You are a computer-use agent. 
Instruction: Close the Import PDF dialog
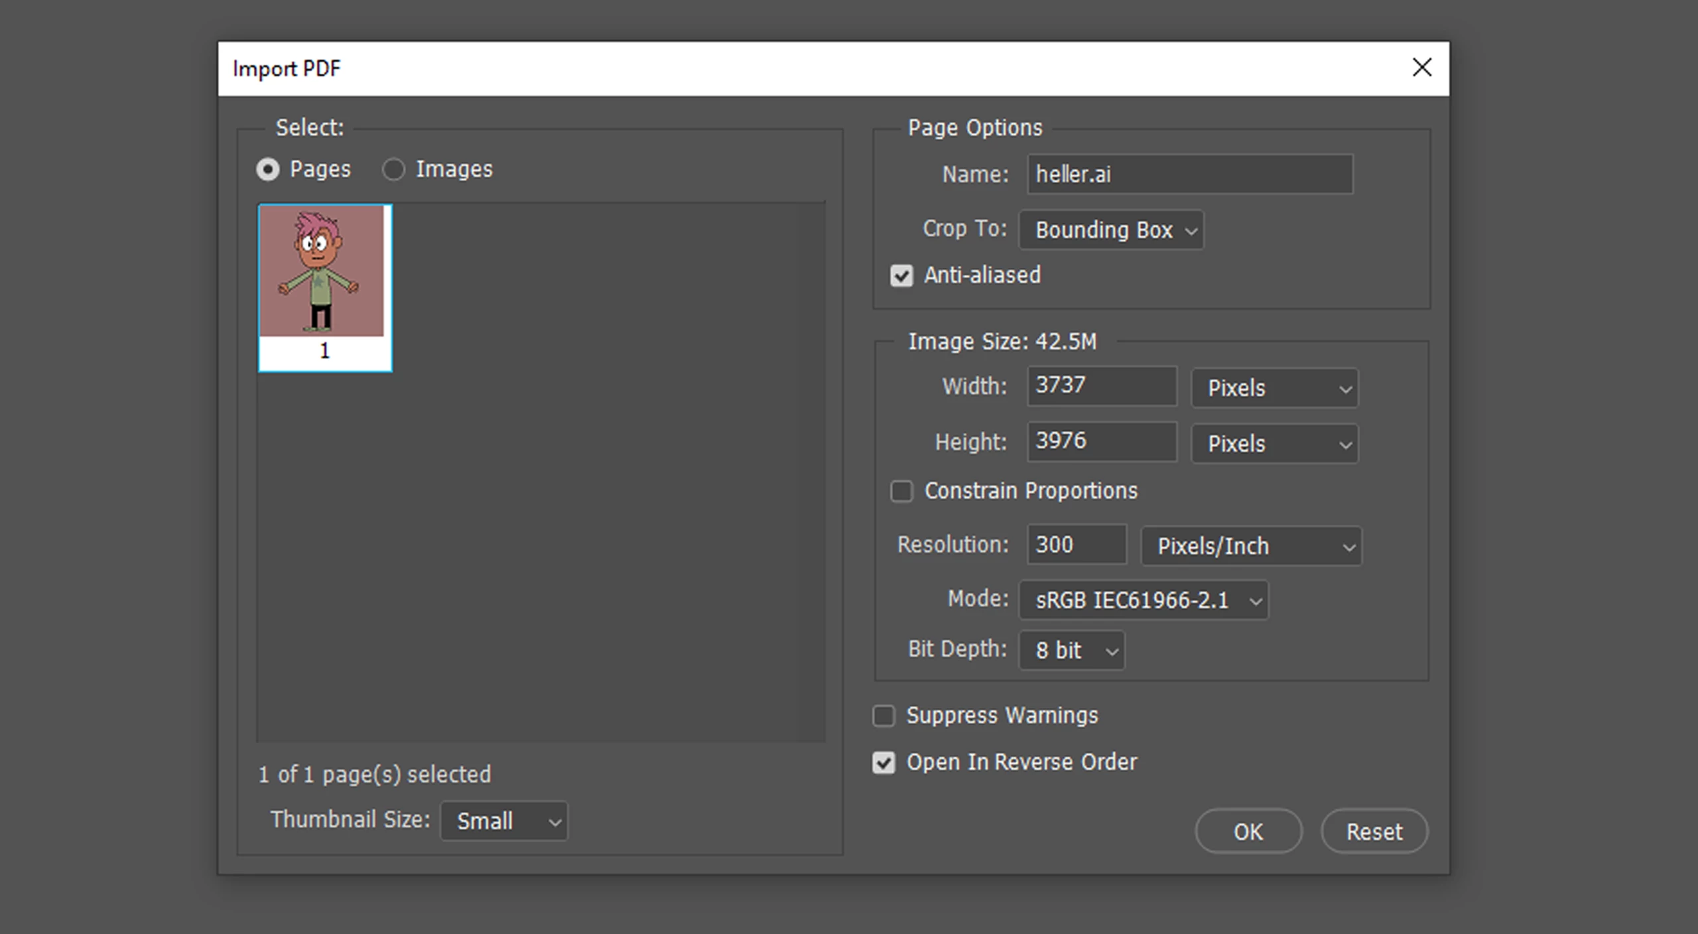point(1421,68)
